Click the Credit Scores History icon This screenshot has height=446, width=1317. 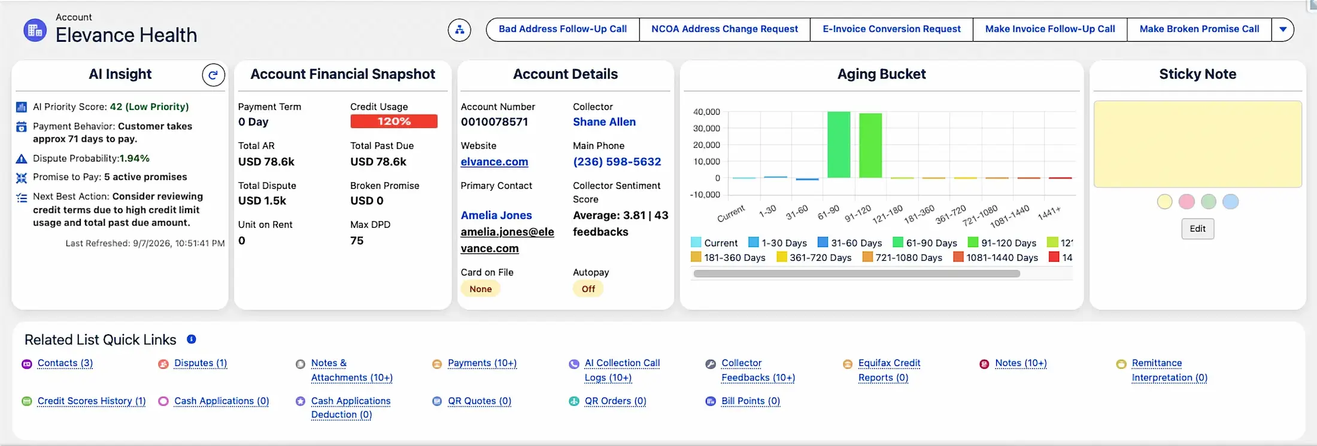point(27,401)
